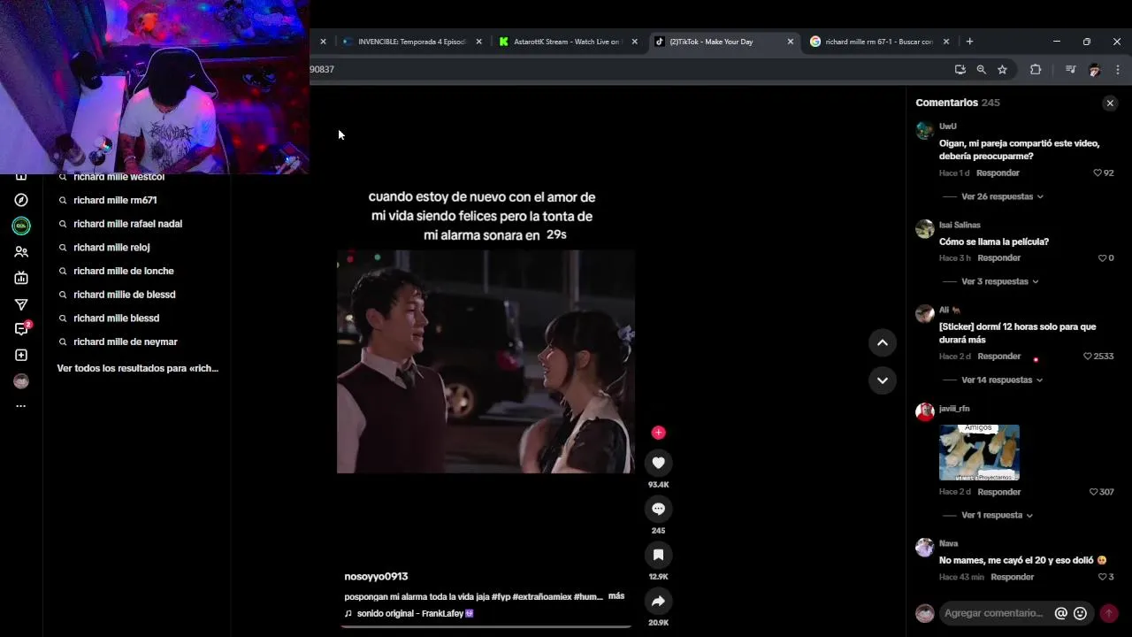Viewport: 1132px width, 637px height.
Task: Open the Friends icon in TikTok sidebar
Action: (21, 252)
